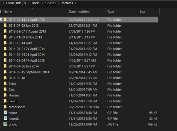Uncheck the selected 2013-04-14 folder checkbox

point(1,20)
